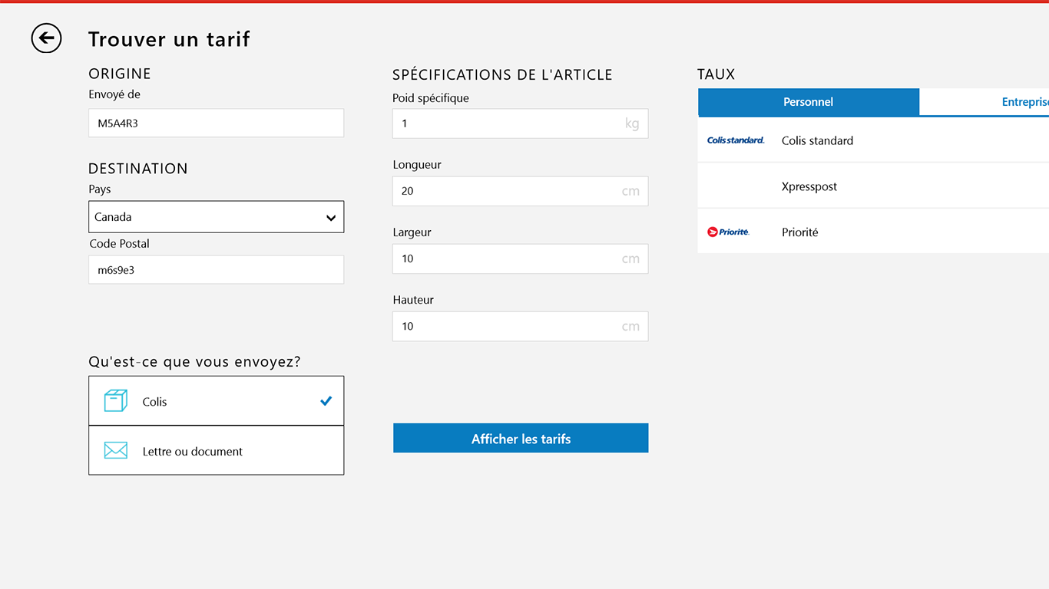Click the Colis standard logo
This screenshot has width=1049, height=589.
click(x=736, y=140)
